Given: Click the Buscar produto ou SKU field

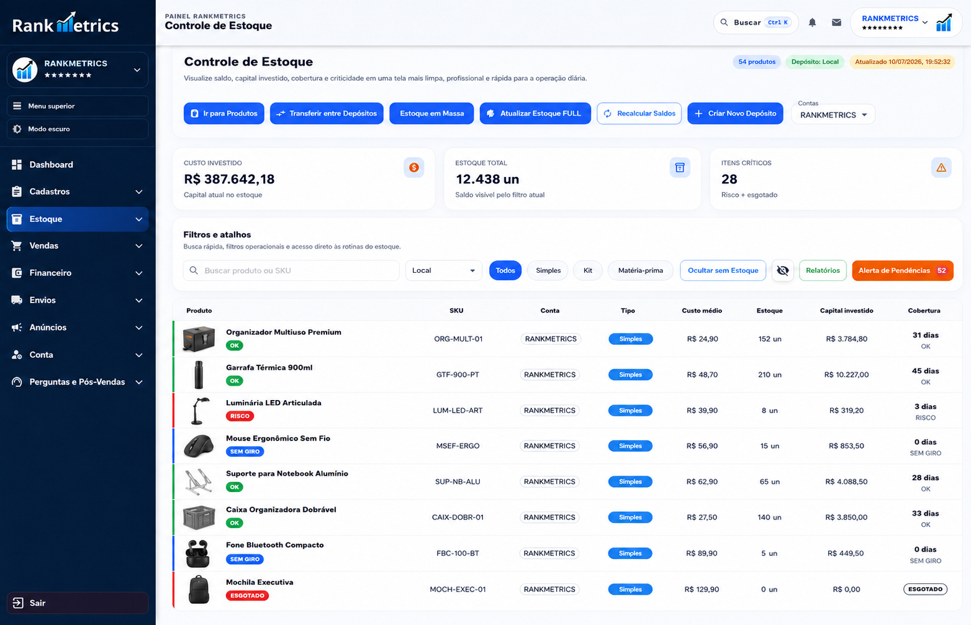Looking at the screenshot, I should pos(291,270).
